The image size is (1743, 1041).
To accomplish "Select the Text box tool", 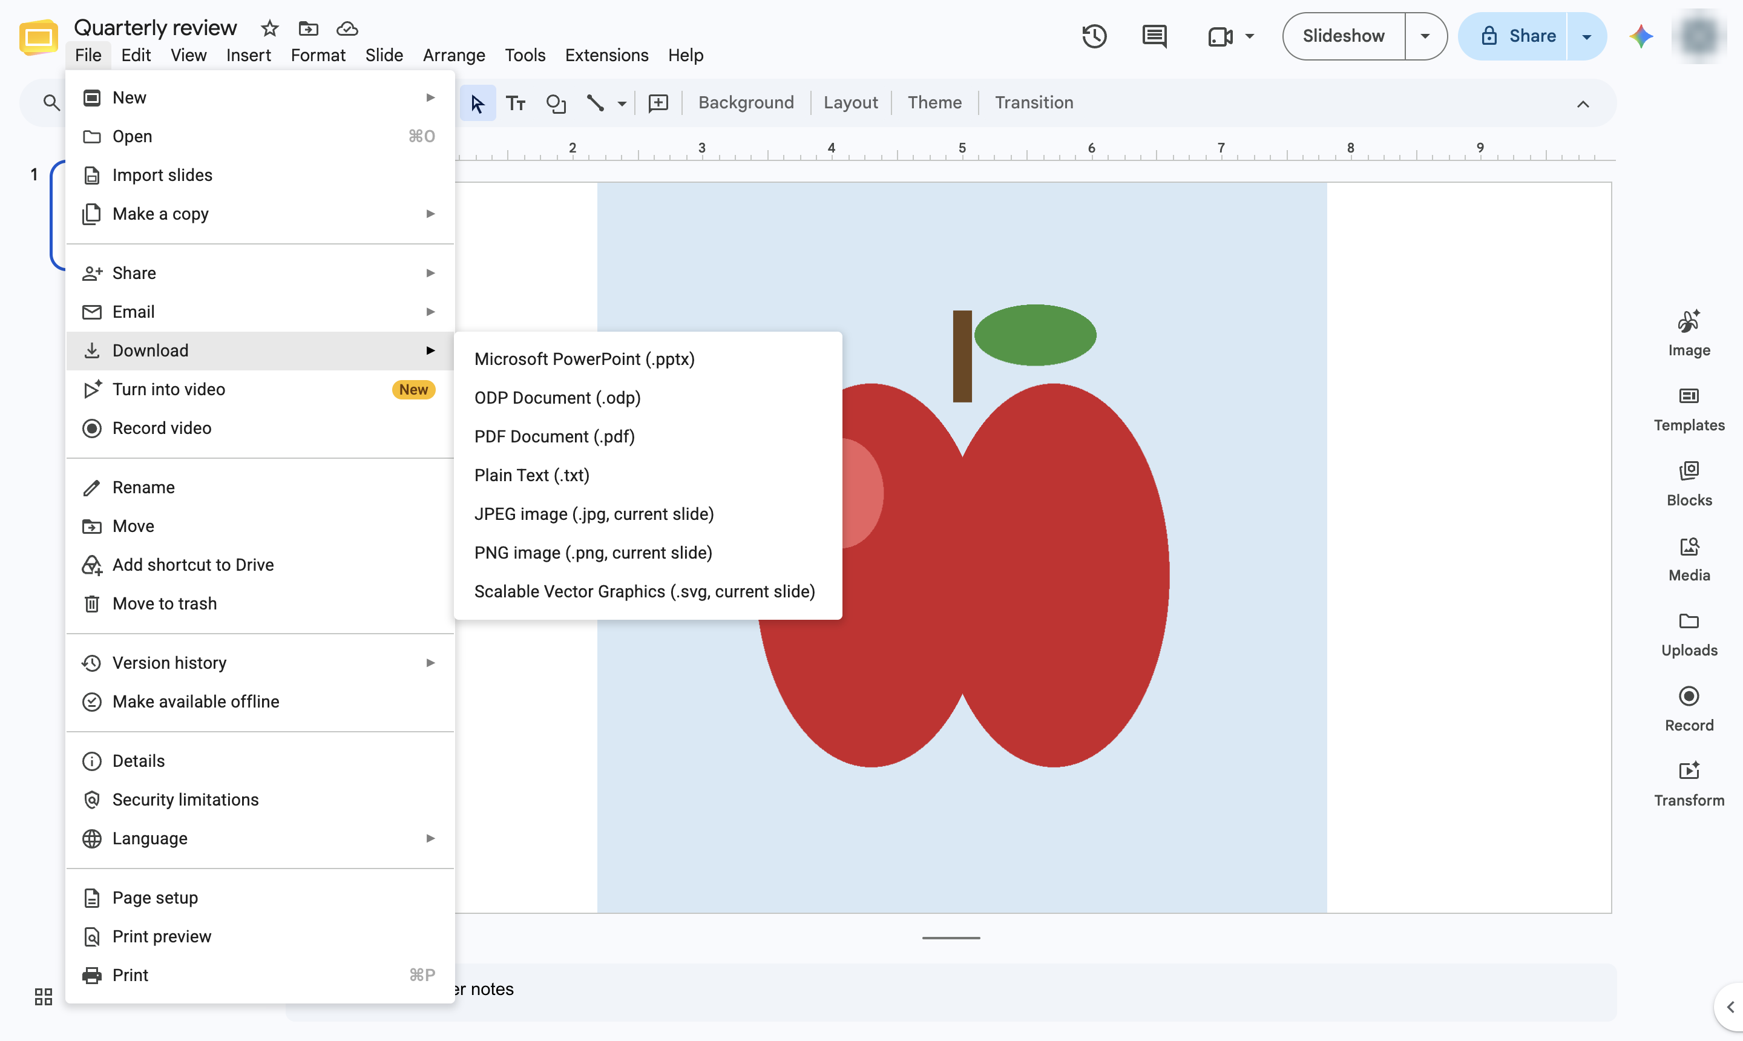I will (516, 103).
